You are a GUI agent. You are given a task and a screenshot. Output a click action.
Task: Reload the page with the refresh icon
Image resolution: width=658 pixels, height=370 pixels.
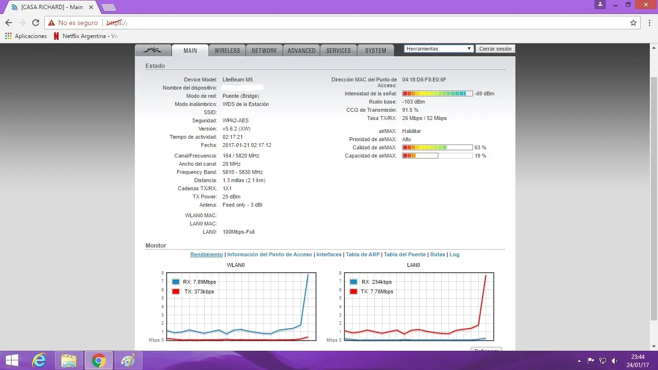(36, 23)
